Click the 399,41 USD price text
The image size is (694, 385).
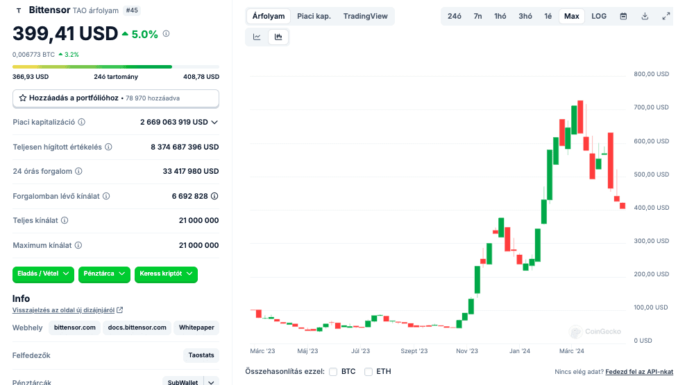pyautogui.click(x=65, y=33)
